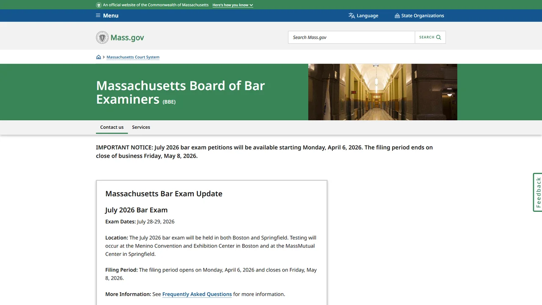Open the Feedback side tab
The height and width of the screenshot is (305, 542).
pos(538,192)
